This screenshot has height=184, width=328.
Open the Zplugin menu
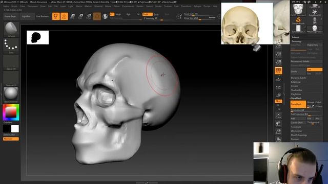coord(197,6)
